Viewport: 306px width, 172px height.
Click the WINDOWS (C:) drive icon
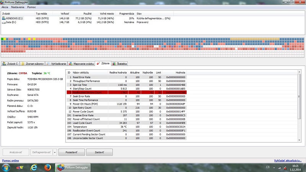3,18
